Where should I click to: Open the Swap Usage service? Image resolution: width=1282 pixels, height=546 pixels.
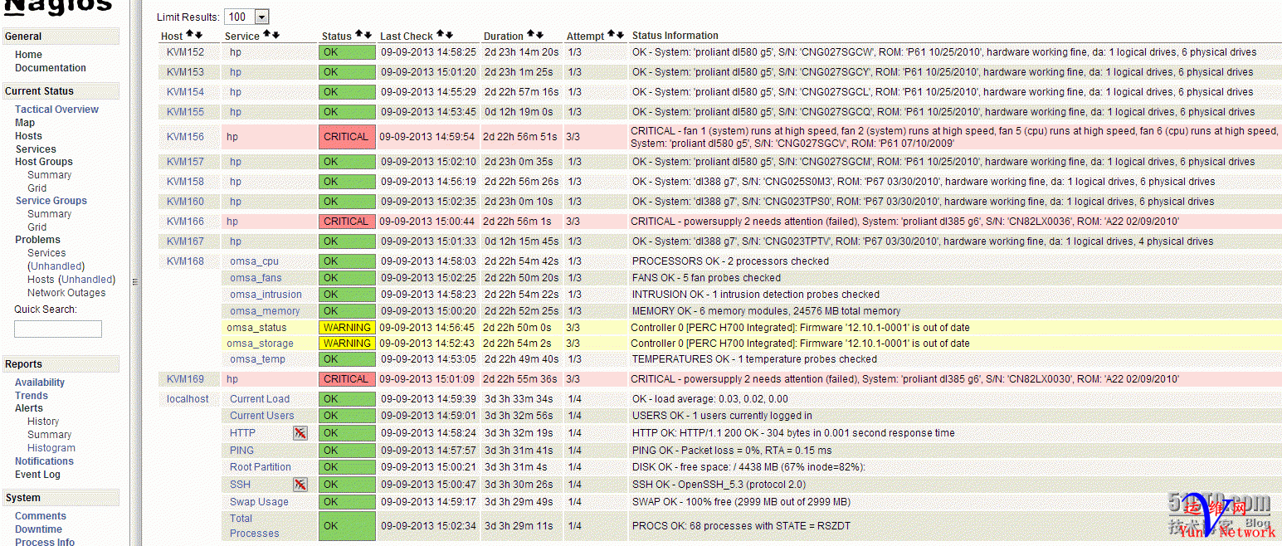pos(259,502)
